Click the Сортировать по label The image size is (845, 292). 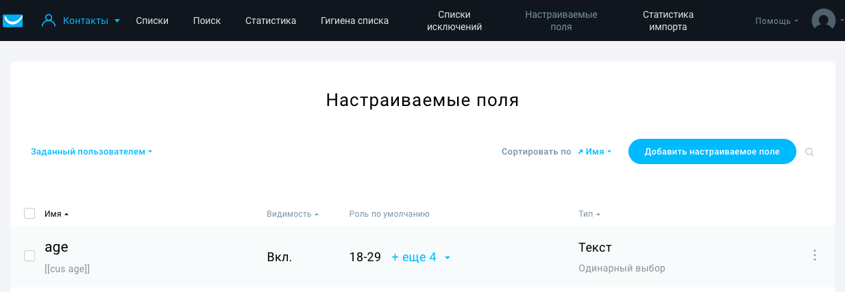click(x=536, y=152)
